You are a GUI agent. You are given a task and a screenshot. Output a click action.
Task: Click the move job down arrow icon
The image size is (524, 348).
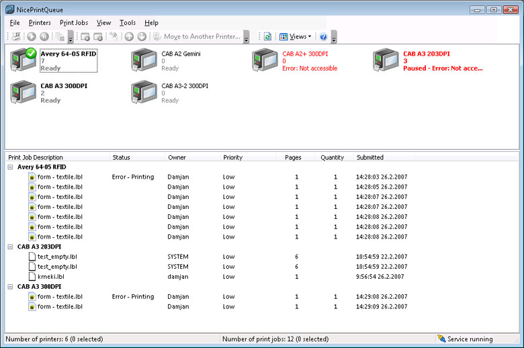pos(142,36)
